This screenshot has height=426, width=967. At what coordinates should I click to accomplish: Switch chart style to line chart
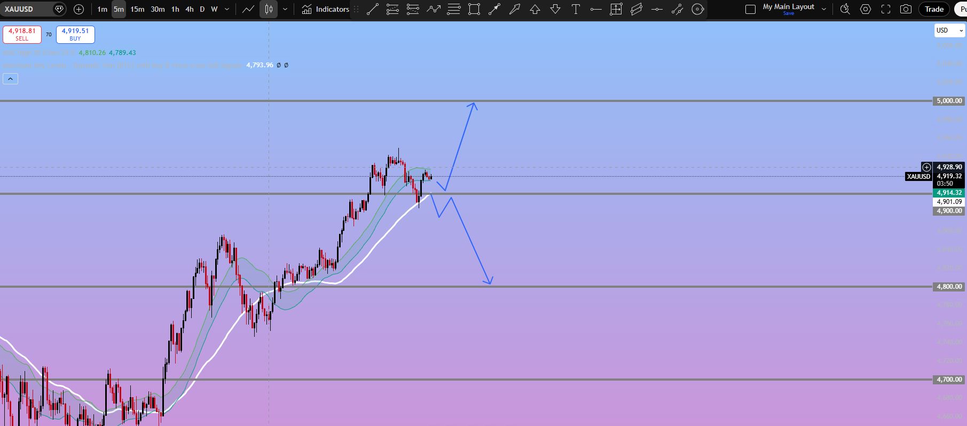[248, 9]
